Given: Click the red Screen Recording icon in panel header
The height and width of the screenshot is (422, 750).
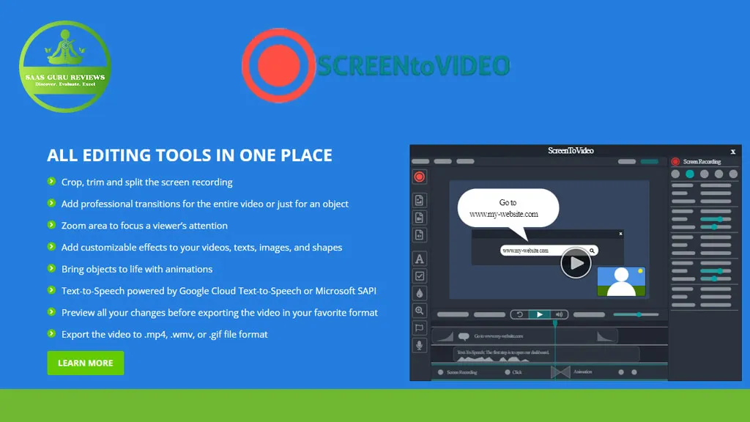Looking at the screenshot, I should tap(675, 162).
